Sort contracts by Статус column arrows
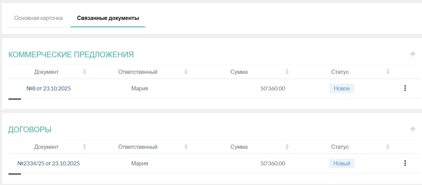 (x=388, y=147)
